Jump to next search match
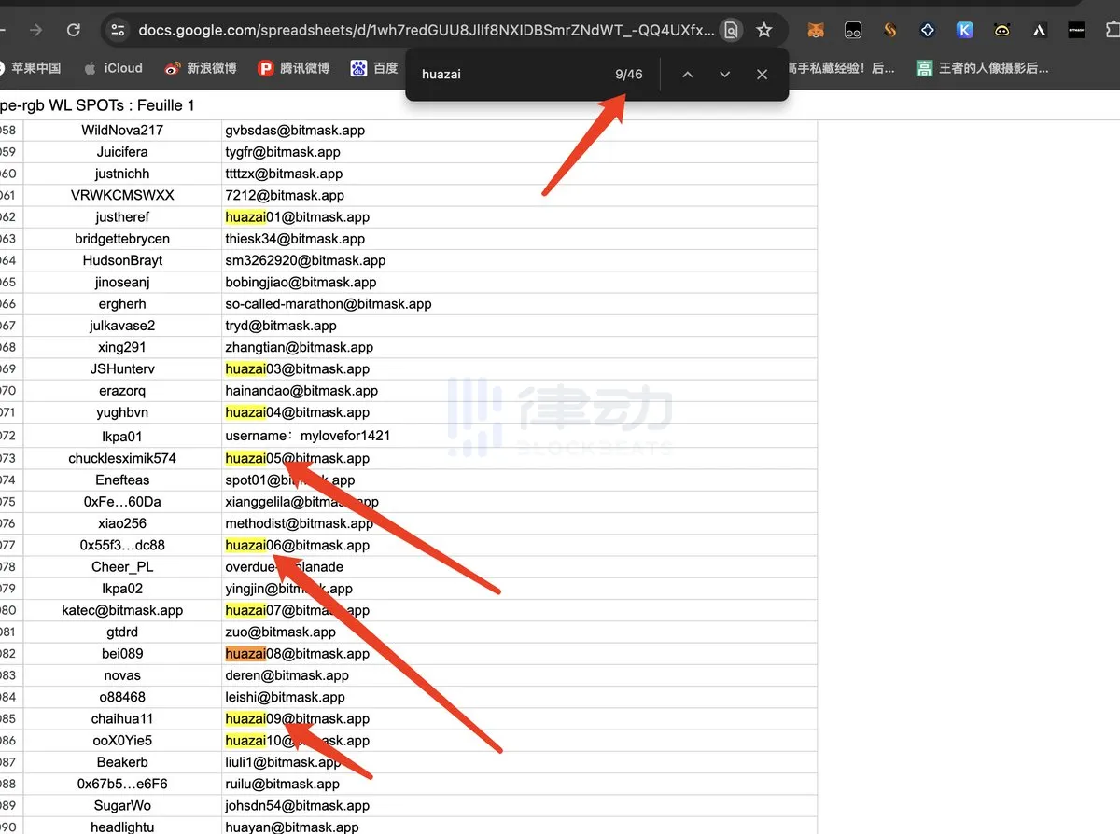 [724, 75]
